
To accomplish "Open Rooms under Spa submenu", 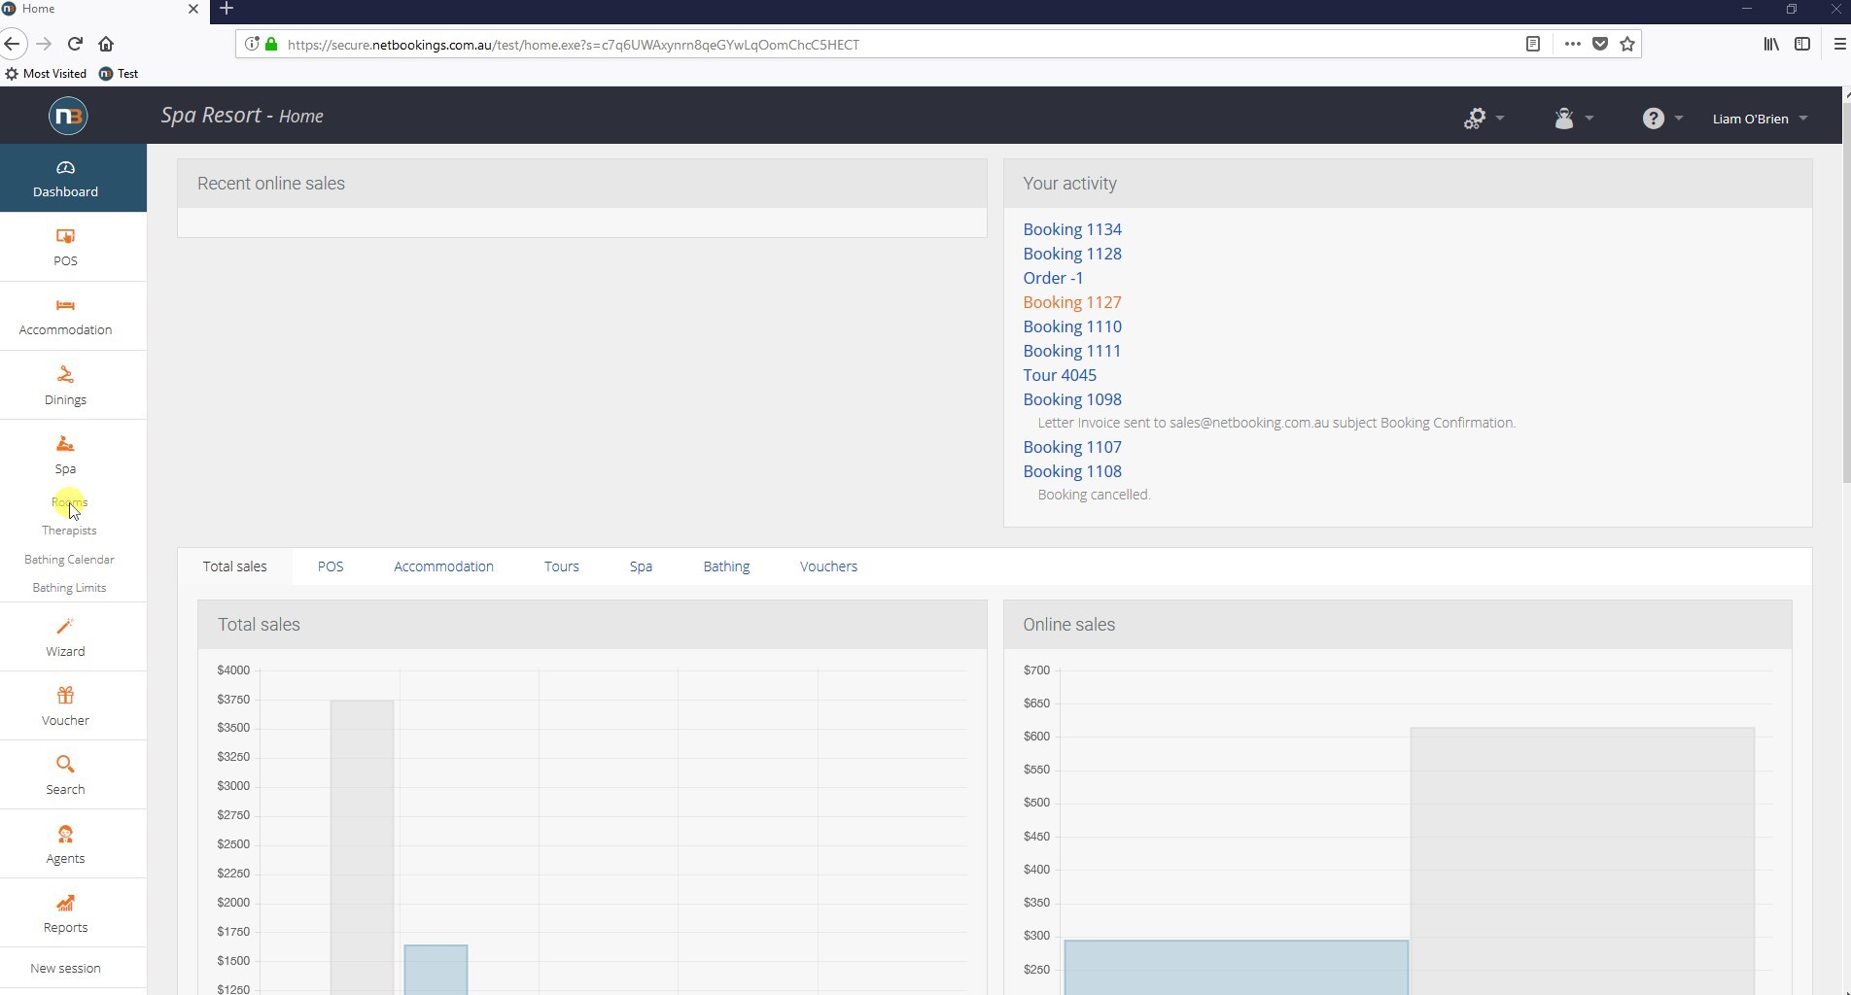I will tap(69, 502).
